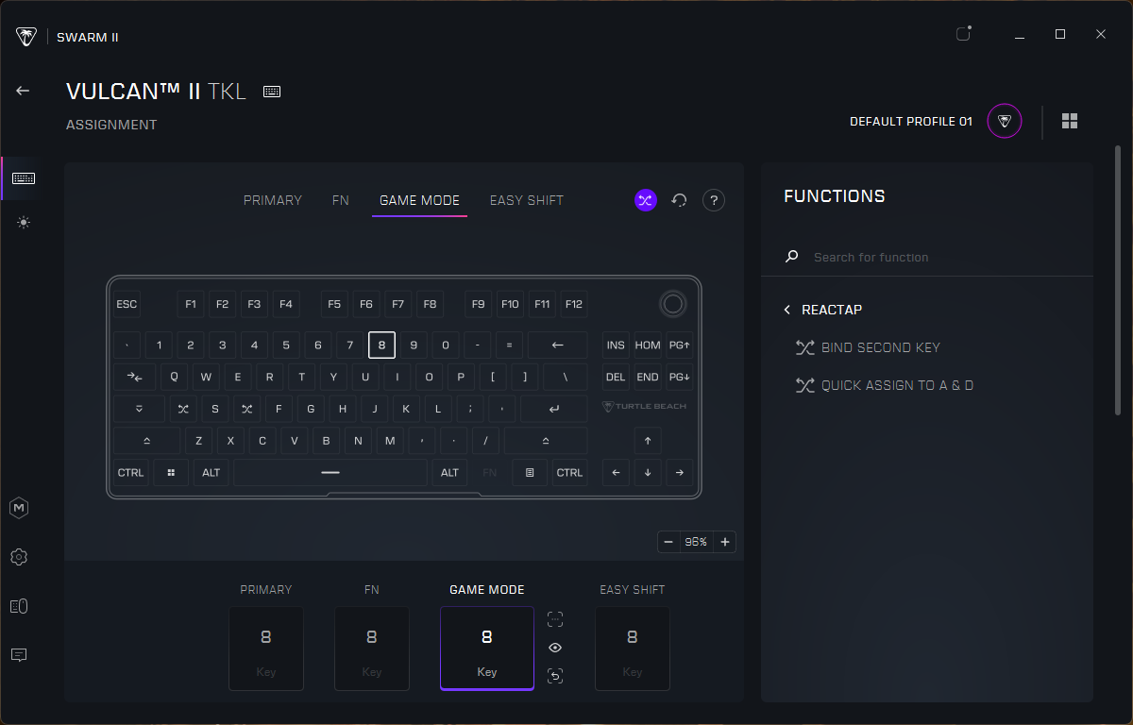Viewport: 1133px width, 725px height.
Task: Zoom out with the minus button
Action: click(x=668, y=542)
